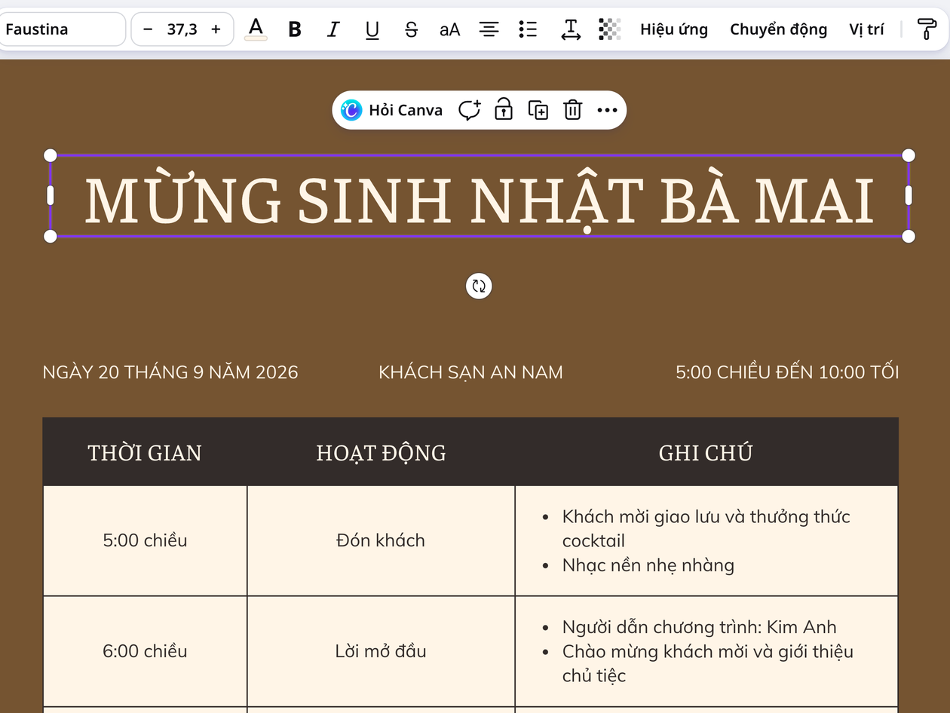This screenshot has height=713, width=950.
Task: Apply bulleted list formatting
Action: point(529,29)
